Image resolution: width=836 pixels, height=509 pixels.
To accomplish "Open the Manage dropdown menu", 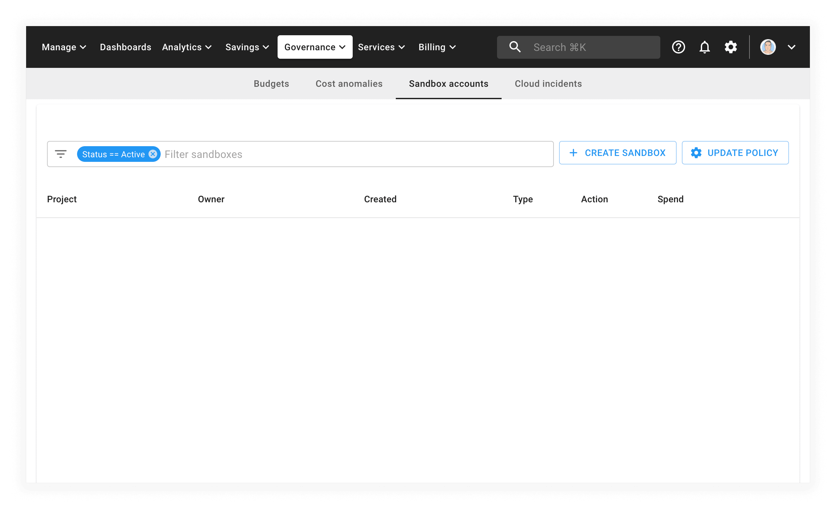I will [x=64, y=47].
